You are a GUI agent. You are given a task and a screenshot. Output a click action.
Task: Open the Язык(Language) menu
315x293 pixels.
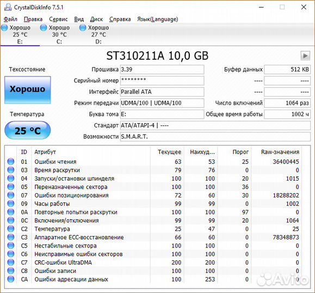click(158, 19)
